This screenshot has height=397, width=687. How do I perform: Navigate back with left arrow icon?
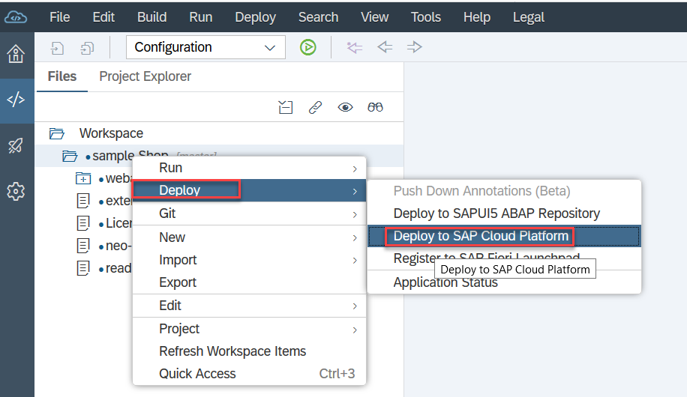pos(385,47)
